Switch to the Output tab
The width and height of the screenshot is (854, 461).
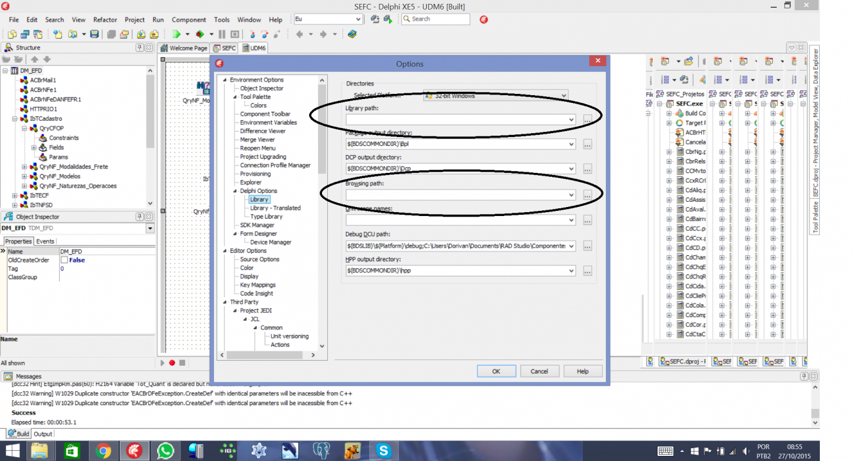(43, 434)
